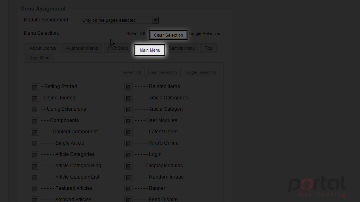This screenshot has width=360, height=202.
Task: Switch to the Top tab
Action: (x=209, y=48)
